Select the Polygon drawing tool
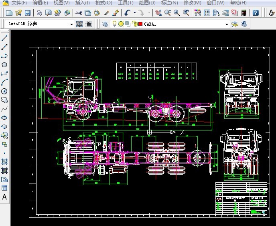Image resolution: width=276 pixels, height=226 pixels. point(5,65)
